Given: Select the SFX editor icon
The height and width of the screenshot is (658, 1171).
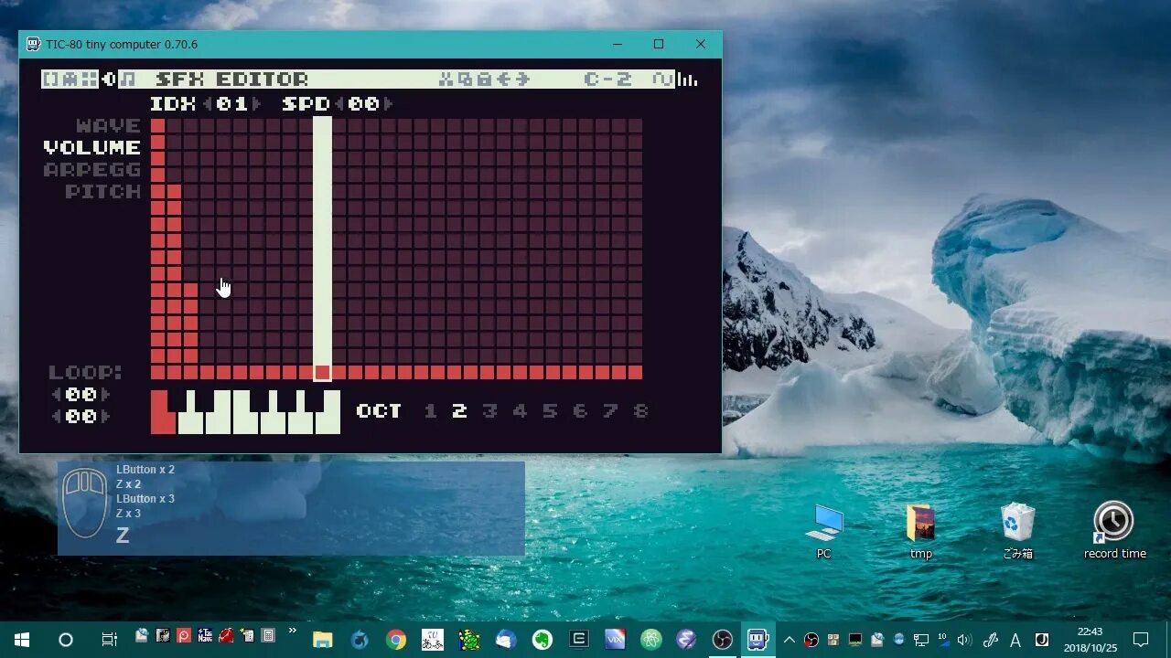Looking at the screenshot, I should click(110, 80).
